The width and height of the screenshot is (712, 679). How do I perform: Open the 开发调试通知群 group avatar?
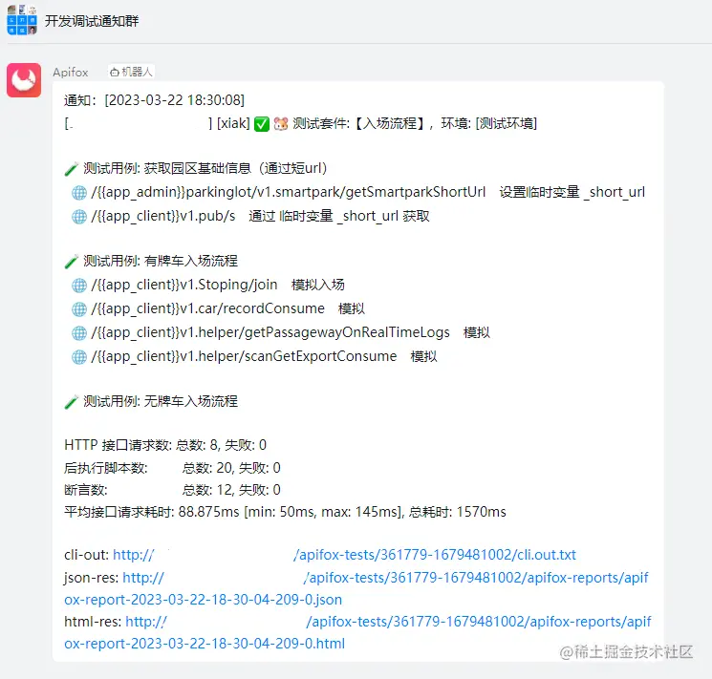point(22,20)
